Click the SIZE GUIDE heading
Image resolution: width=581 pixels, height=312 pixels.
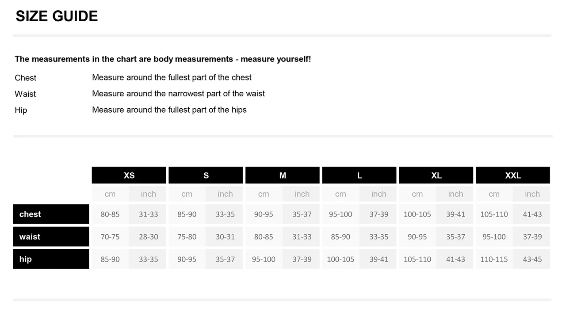(57, 16)
